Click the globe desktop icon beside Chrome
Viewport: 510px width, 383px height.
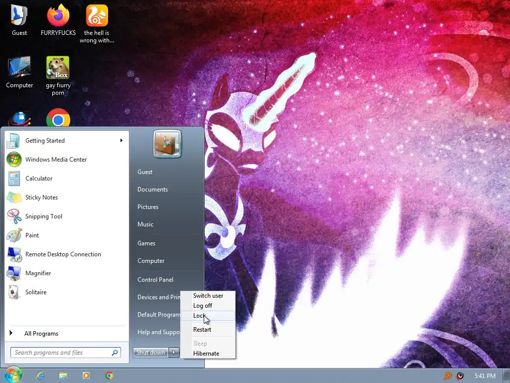(x=19, y=119)
